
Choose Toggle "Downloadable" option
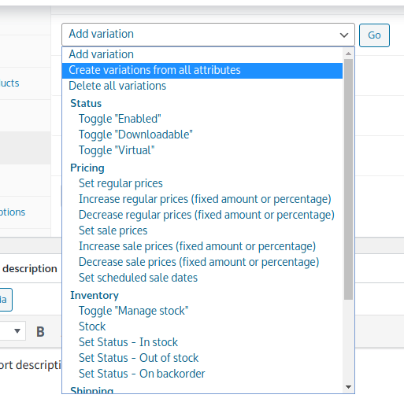(x=202, y=135)
